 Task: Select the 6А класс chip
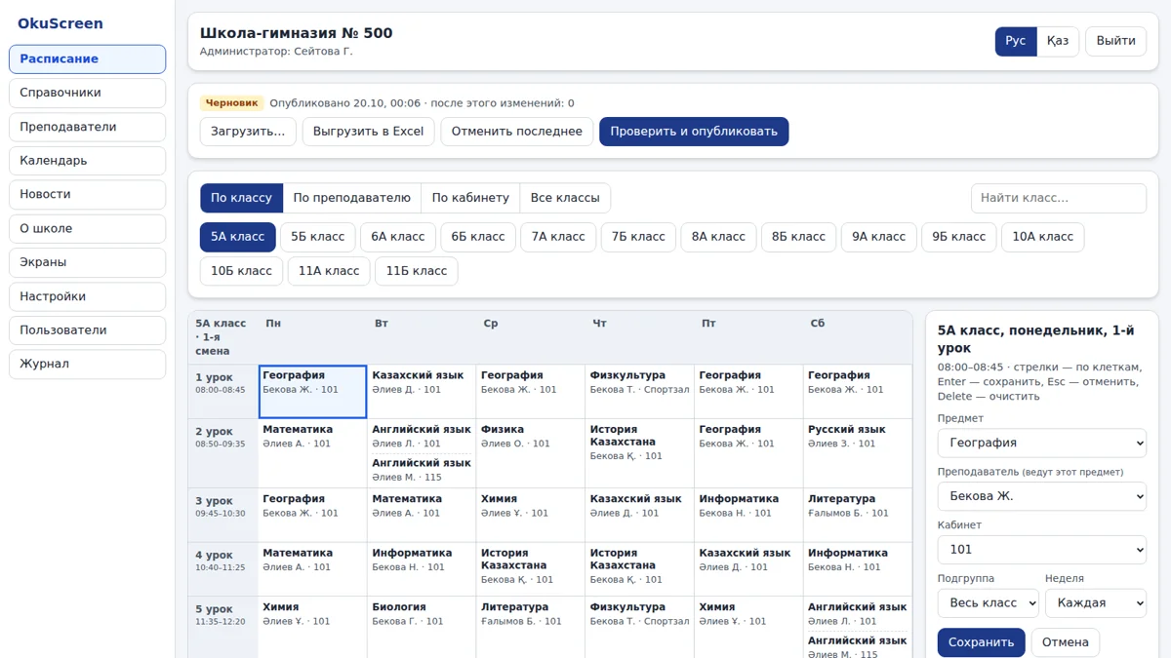coord(397,237)
